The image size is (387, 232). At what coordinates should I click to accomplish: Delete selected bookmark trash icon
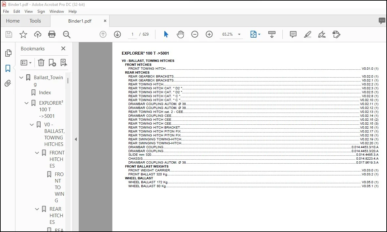coord(41,62)
